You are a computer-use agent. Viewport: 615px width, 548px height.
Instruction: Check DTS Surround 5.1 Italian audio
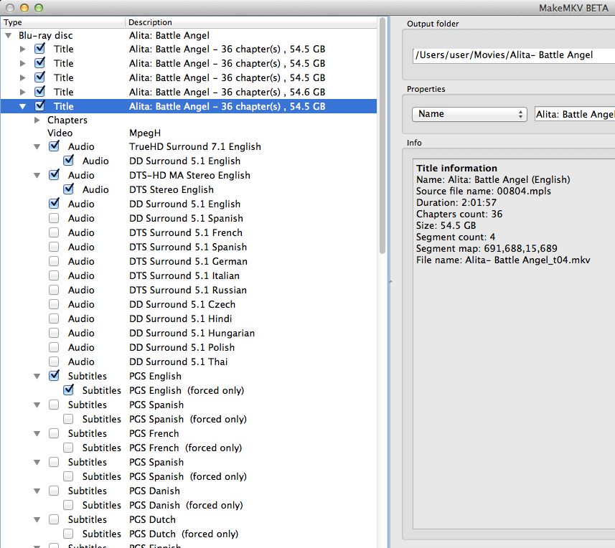[54, 275]
